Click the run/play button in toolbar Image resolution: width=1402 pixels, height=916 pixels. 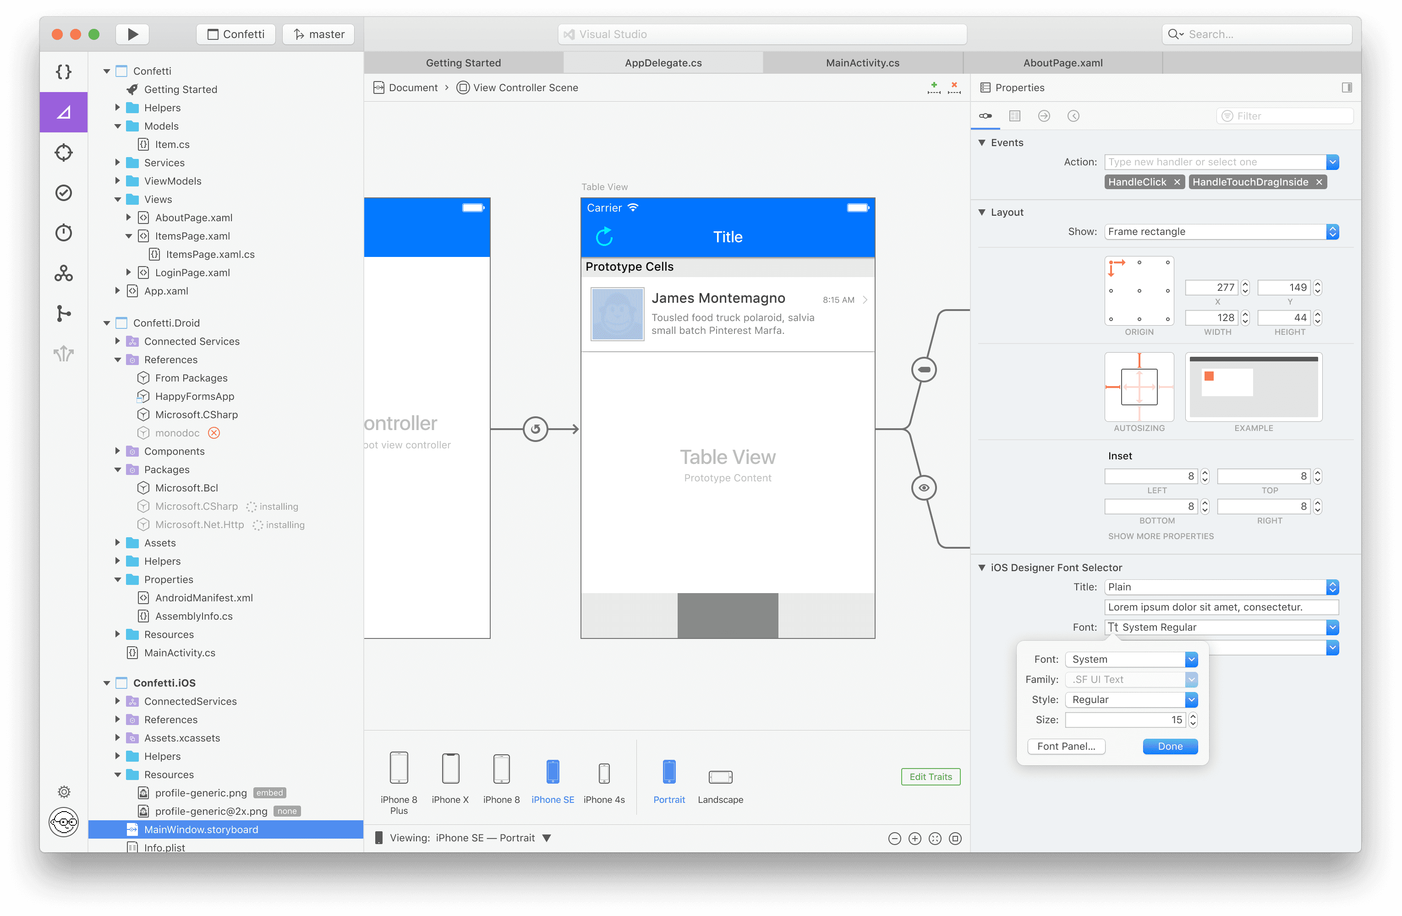coord(134,34)
